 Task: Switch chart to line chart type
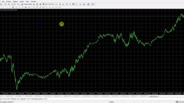63,4
